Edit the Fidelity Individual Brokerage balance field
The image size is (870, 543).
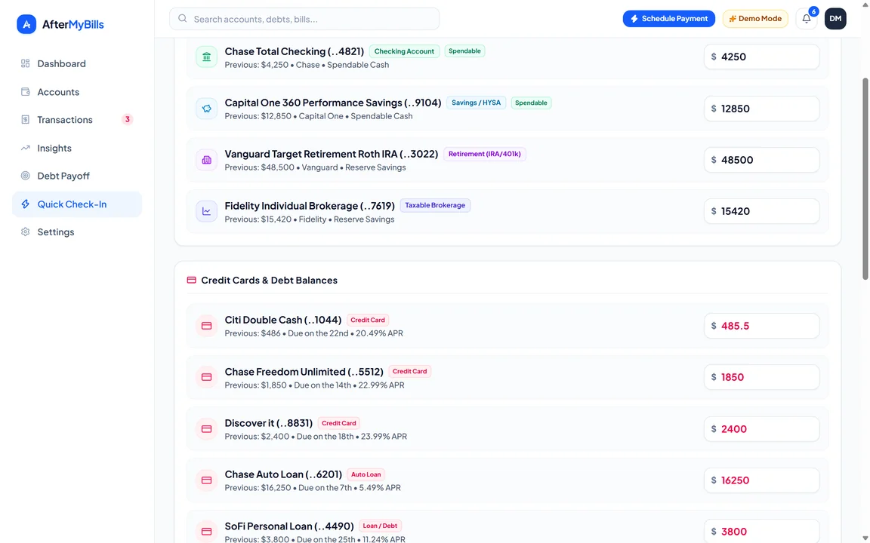click(x=762, y=211)
